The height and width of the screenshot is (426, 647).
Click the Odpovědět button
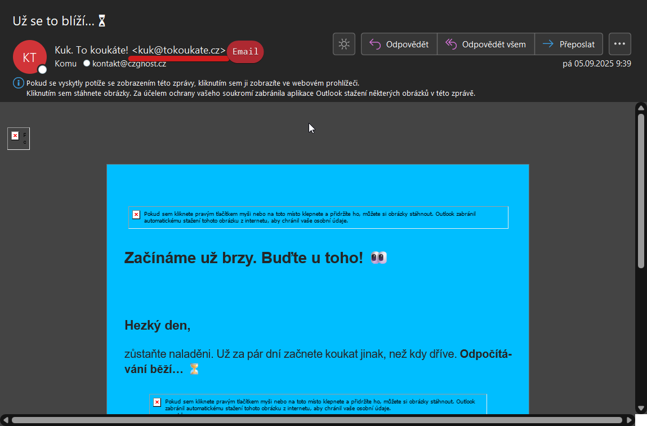(x=400, y=44)
